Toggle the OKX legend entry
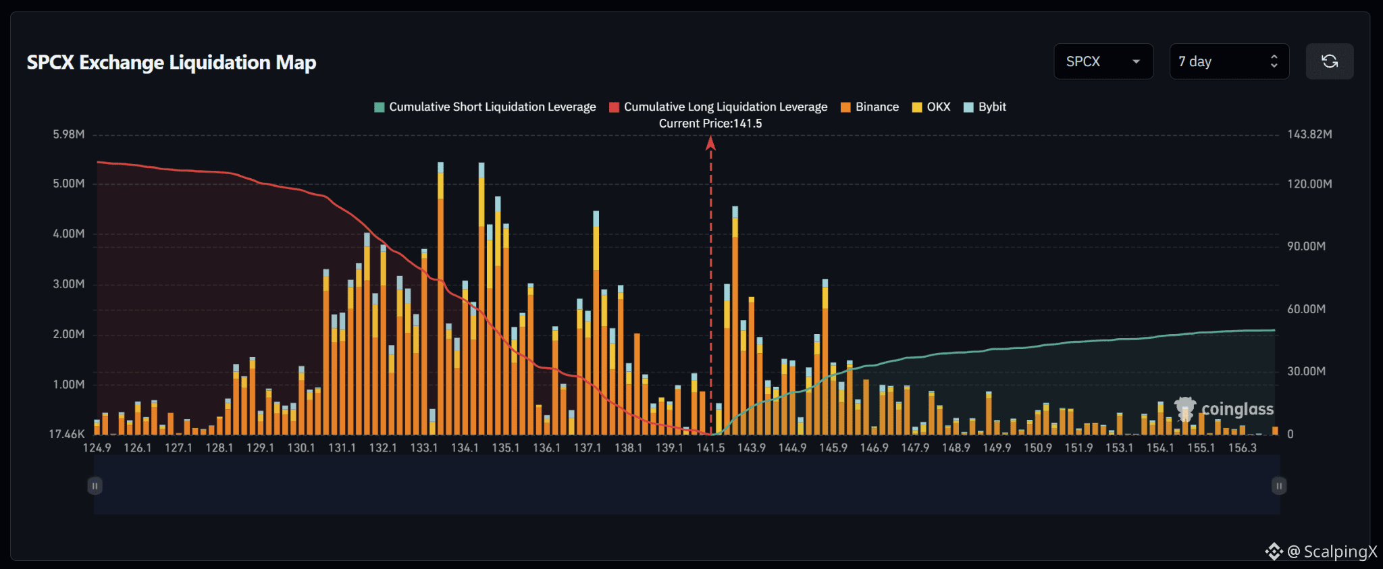This screenshot has height=569, width=1383. [x=931, y=107]
